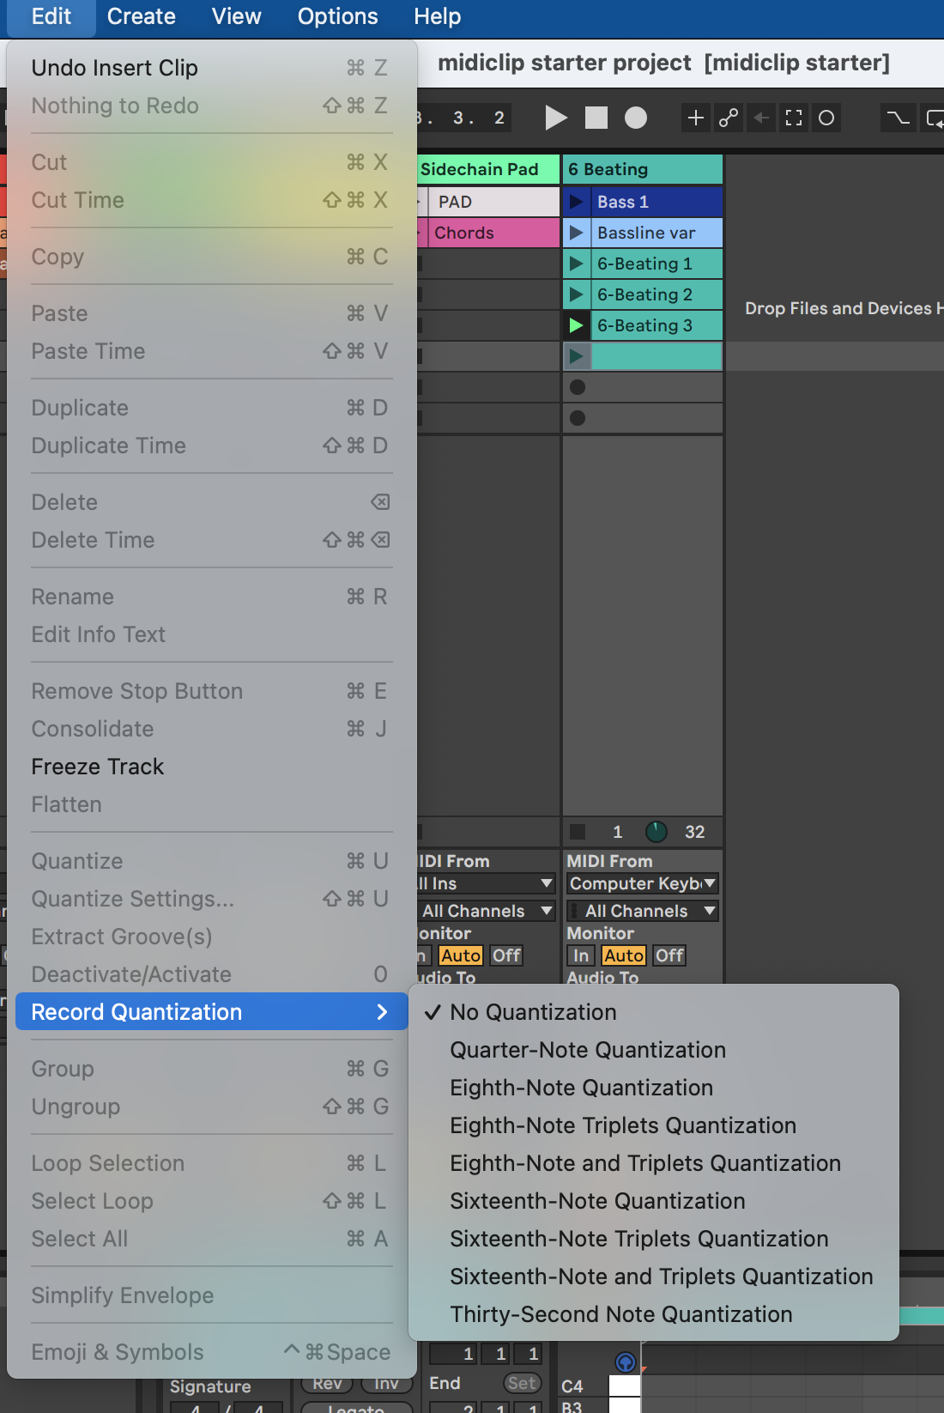Launch the Bass 1 clip play triangle
The width and height of the screenshot is (944, 1413).
pyautogui.click(x=577, y=202)
